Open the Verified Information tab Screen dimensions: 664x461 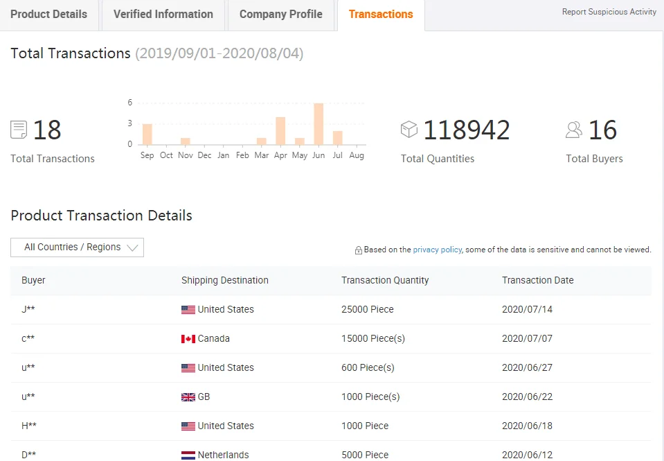tap(163, 15)
